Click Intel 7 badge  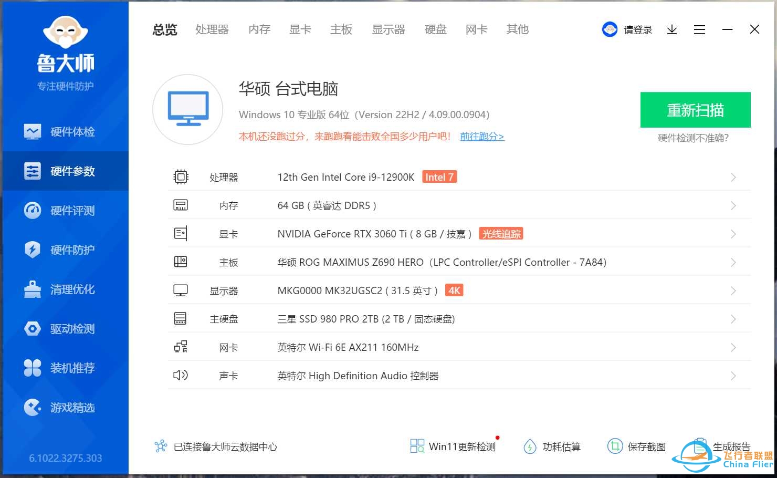[439, 177]
